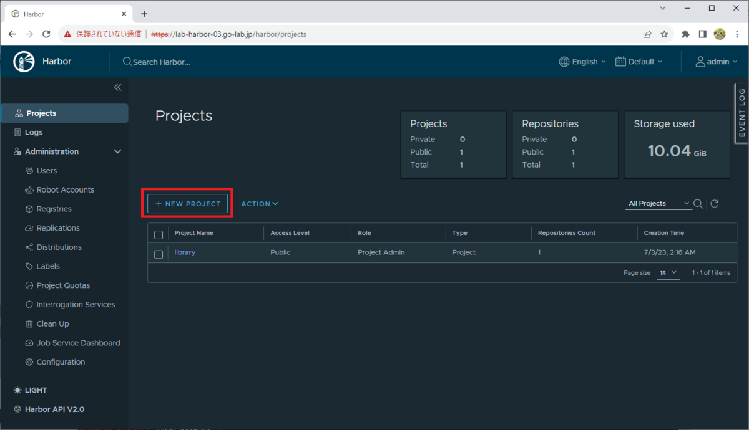Screen dimensions: 749x430
Task: Click the search magnifier icon beside All Projects
Action: tap(698, 204)
